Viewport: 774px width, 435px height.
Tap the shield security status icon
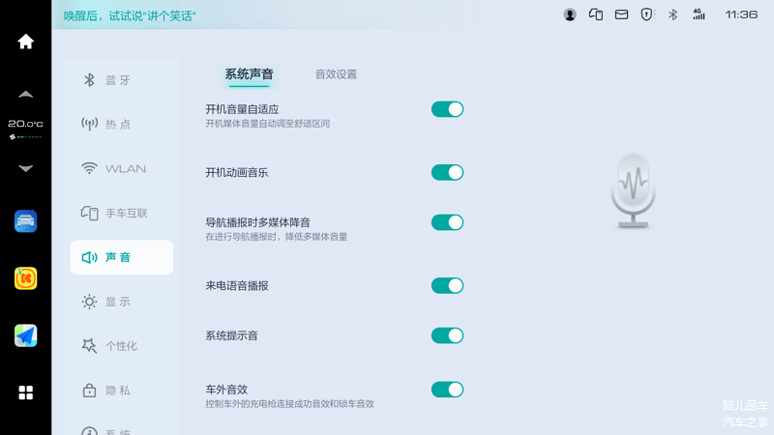click(x=646, y=14)
